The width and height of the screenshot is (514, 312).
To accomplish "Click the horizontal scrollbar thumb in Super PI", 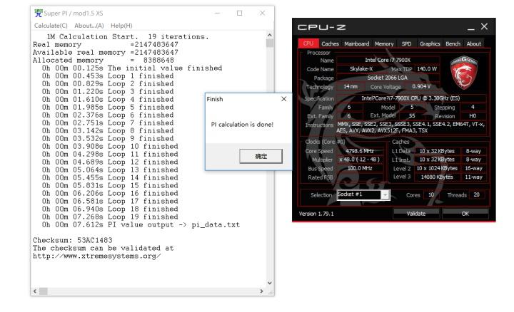I will click(x=44, y=291).
